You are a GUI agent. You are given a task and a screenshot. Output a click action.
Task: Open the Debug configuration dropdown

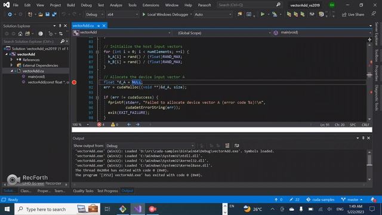pyautogui.click(x=94, y=14)
